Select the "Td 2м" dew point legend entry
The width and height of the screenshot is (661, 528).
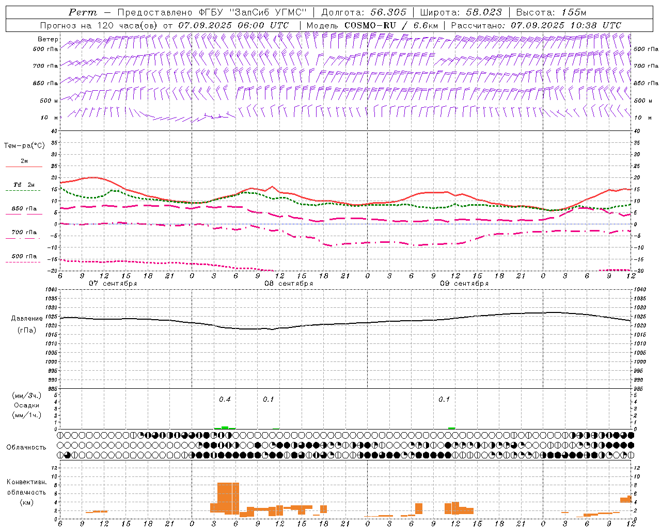click(x=24, y=185)
